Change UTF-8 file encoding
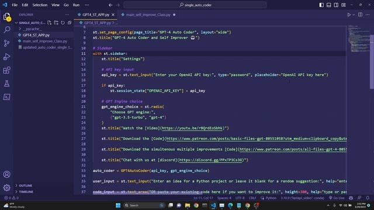This screenshot has height=210, width=374. [240, 198]
